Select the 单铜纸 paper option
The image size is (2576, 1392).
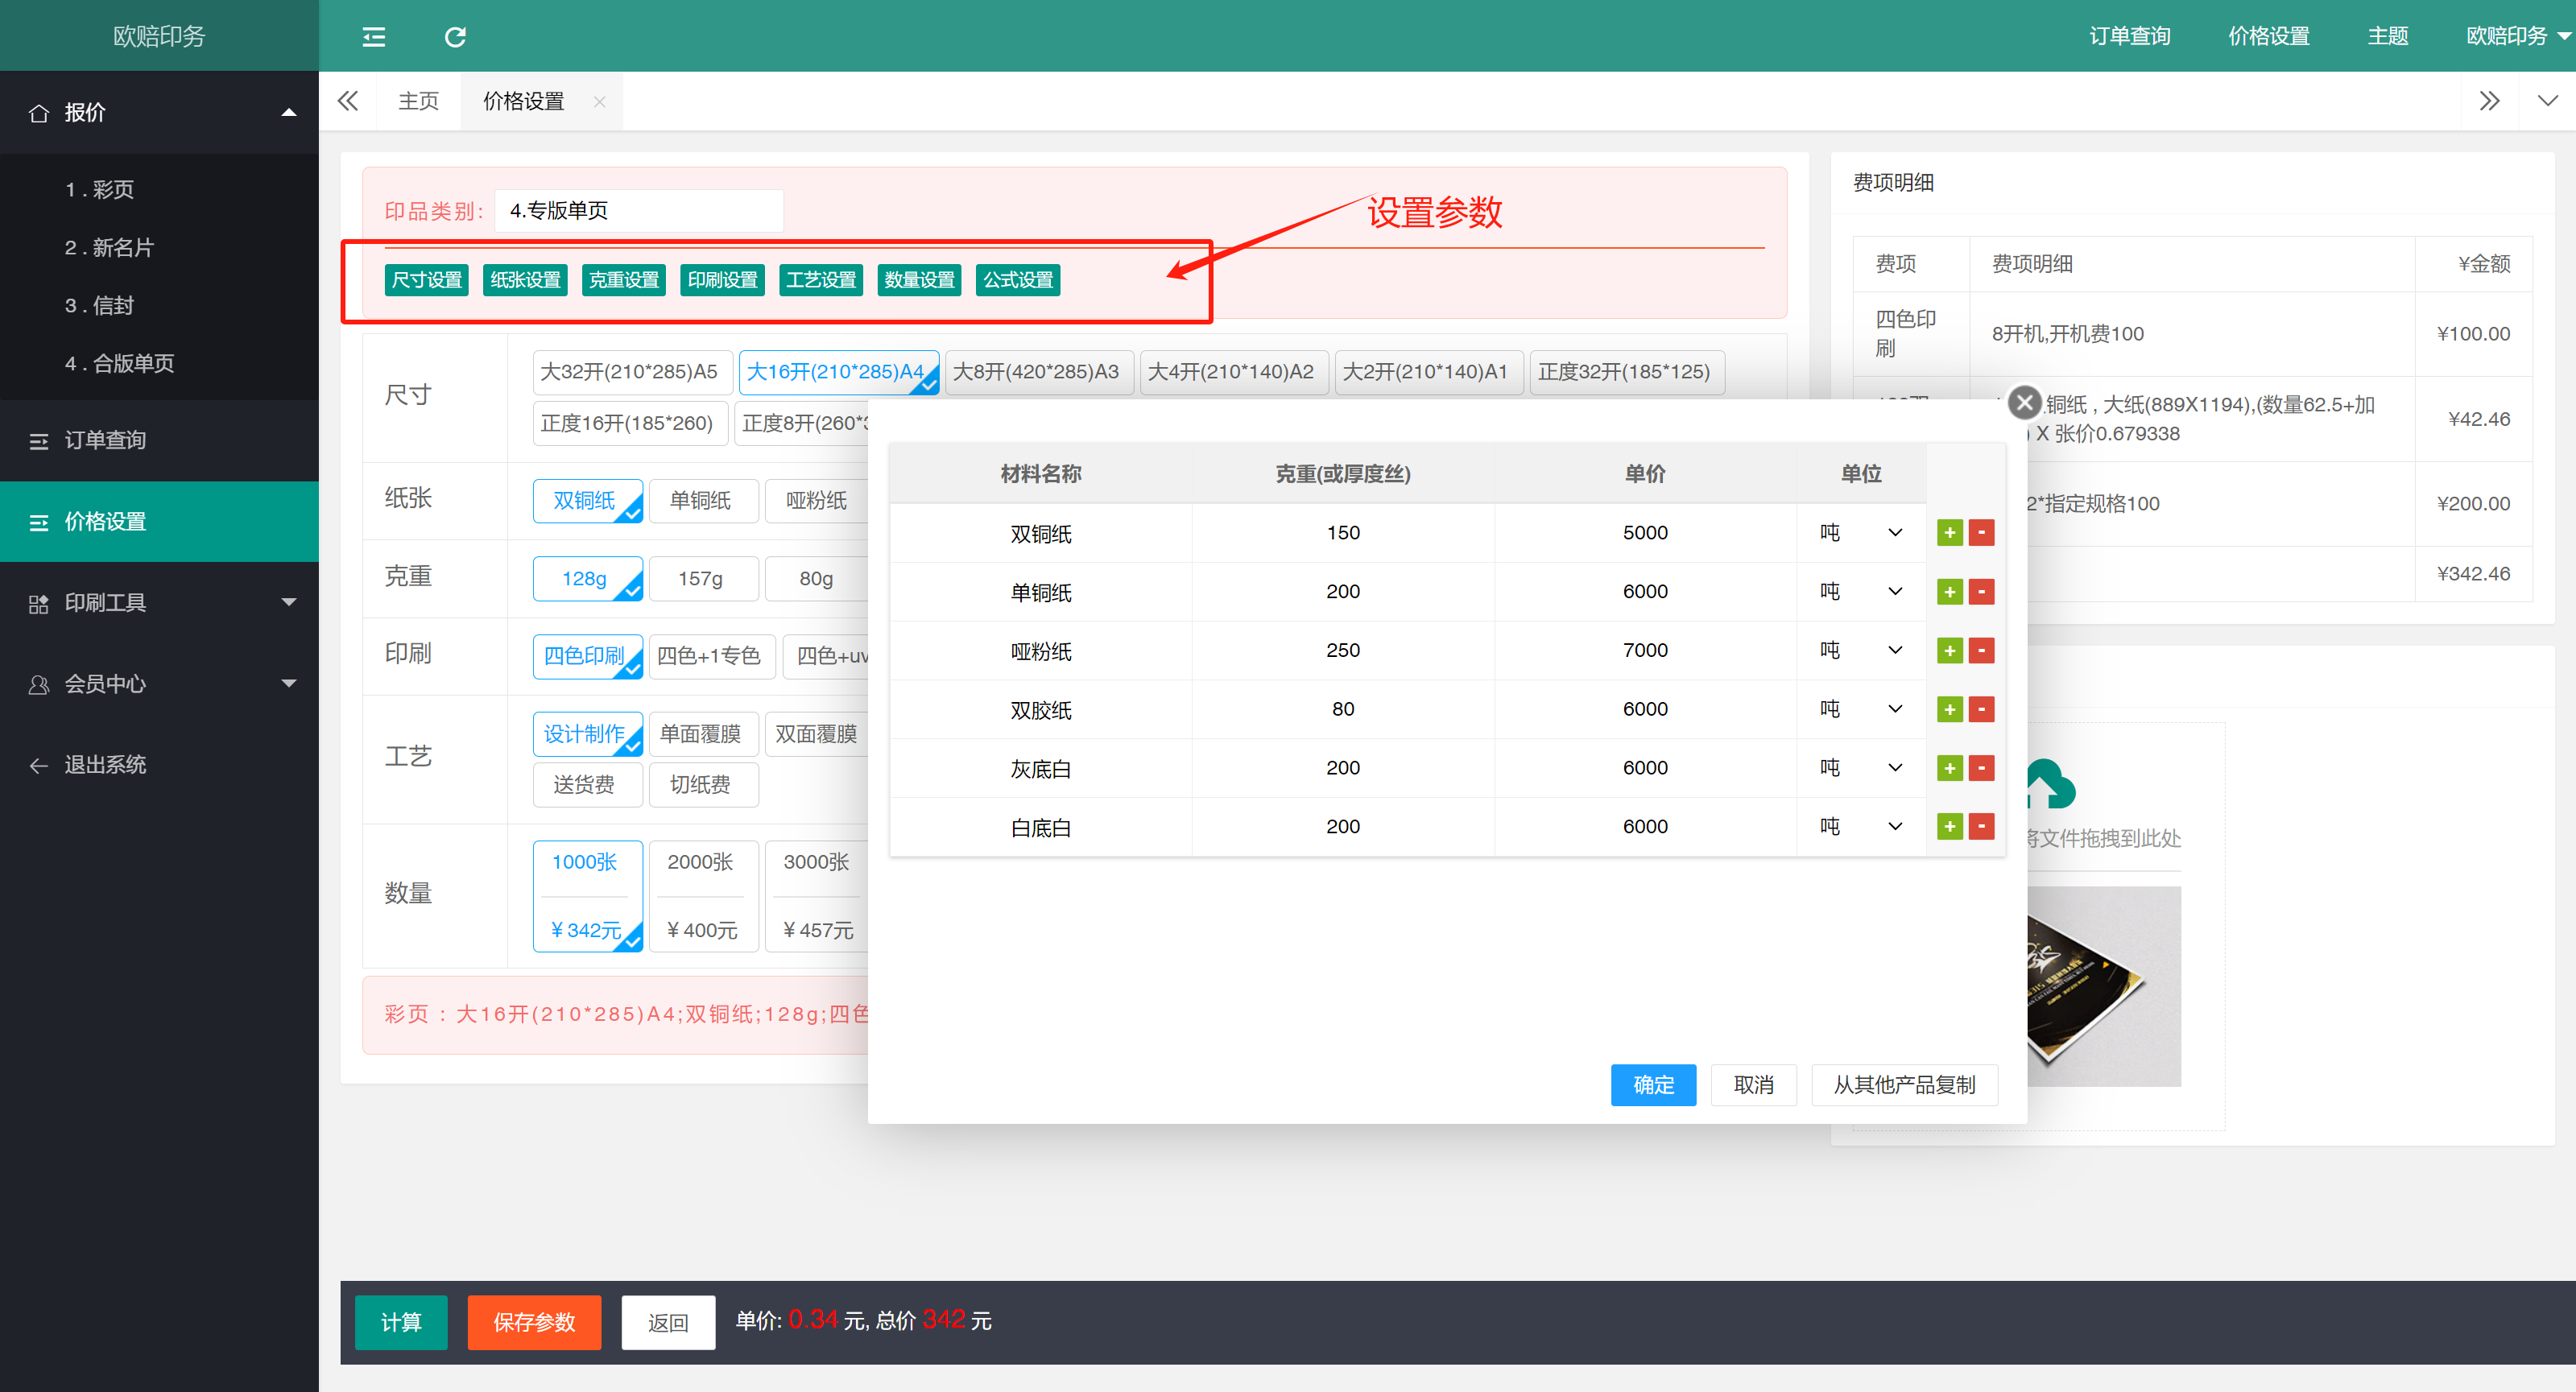pyautogui.click(x=700, y=500)
